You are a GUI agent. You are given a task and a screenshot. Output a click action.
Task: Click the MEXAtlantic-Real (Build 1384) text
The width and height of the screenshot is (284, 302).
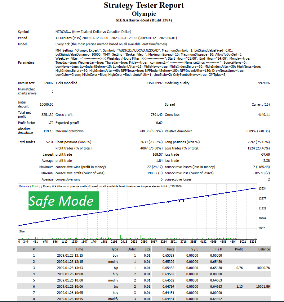[x=144, y=20]
